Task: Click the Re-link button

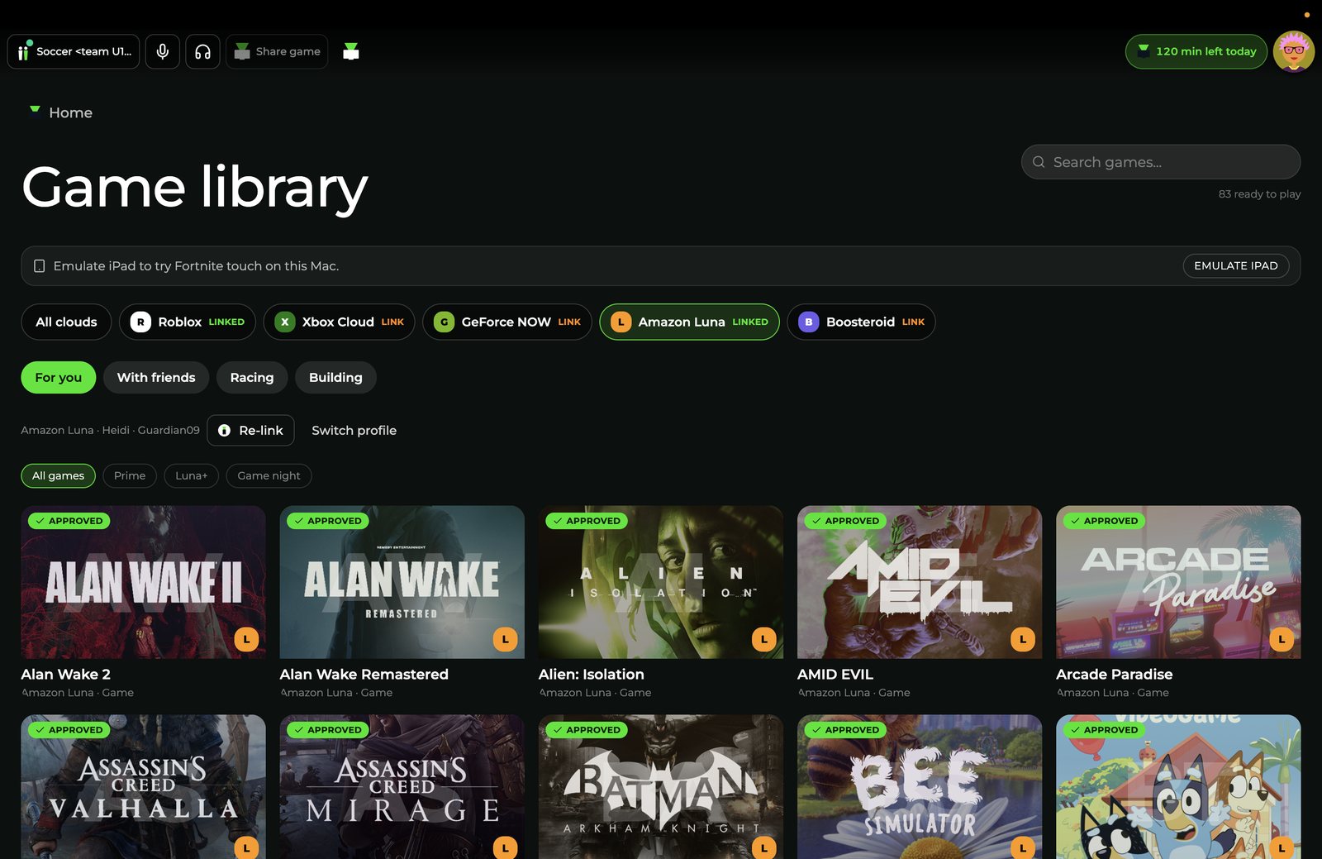Action: (250, 430)
